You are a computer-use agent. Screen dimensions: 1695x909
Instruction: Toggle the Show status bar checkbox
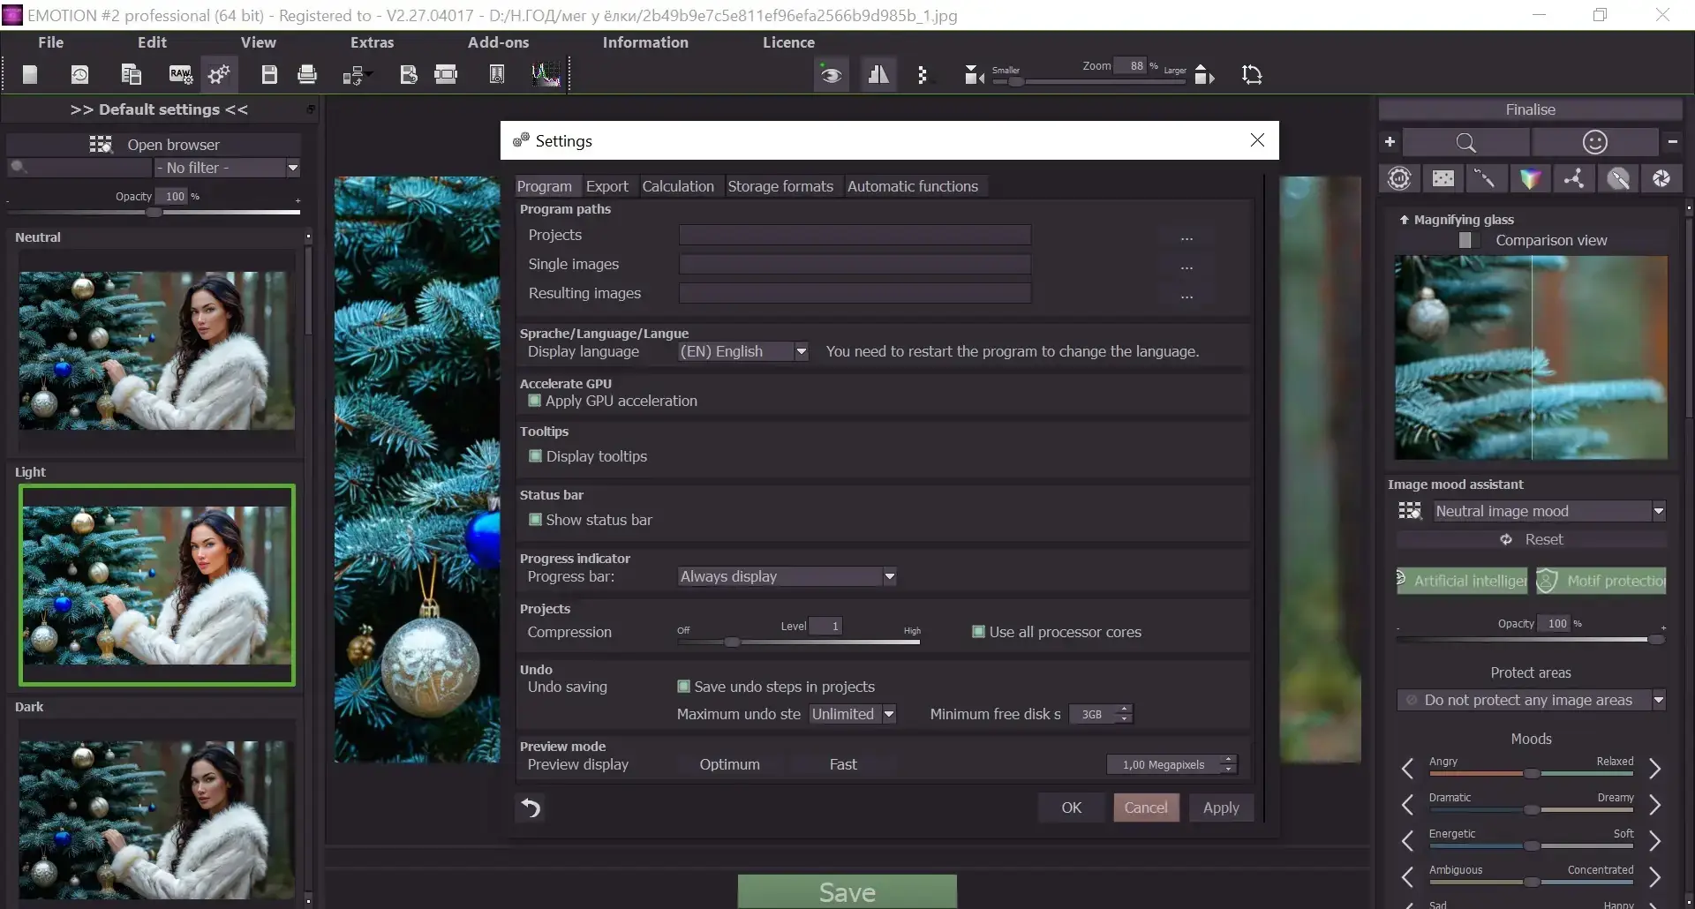point(535,520)
